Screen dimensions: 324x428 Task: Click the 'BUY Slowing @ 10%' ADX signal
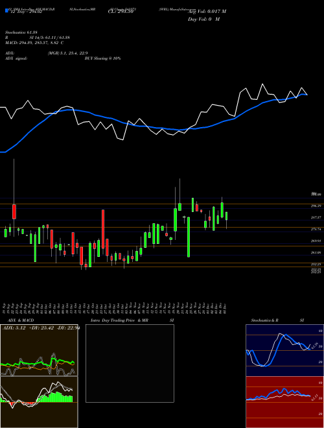coord(102,58)
